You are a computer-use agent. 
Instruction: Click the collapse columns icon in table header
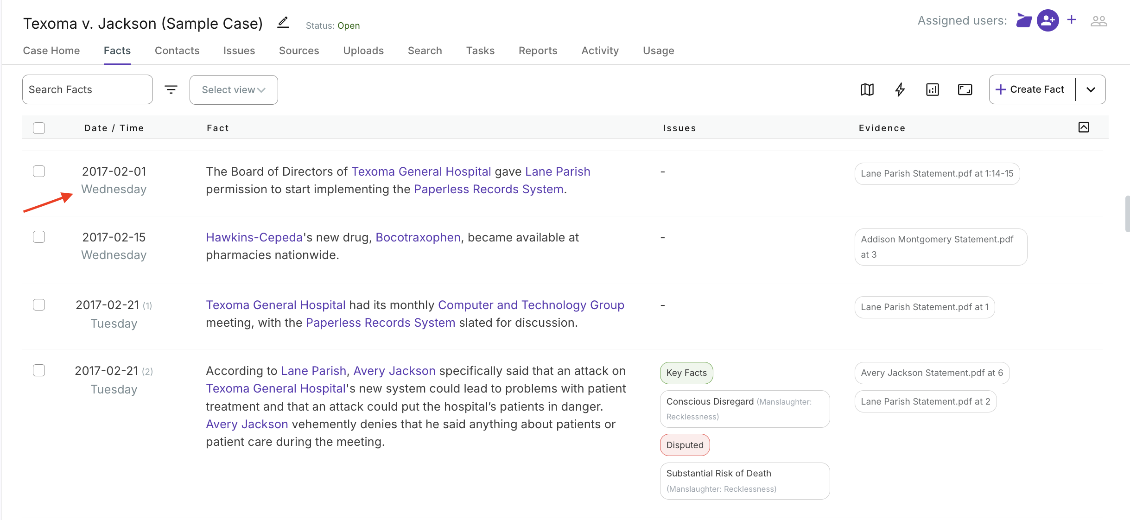(1084, 127)
